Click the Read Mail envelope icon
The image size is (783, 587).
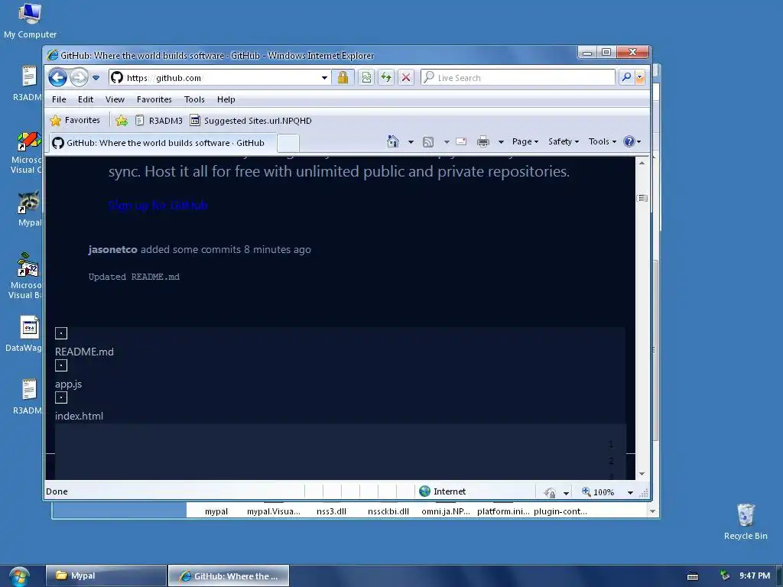click(461, 141)
